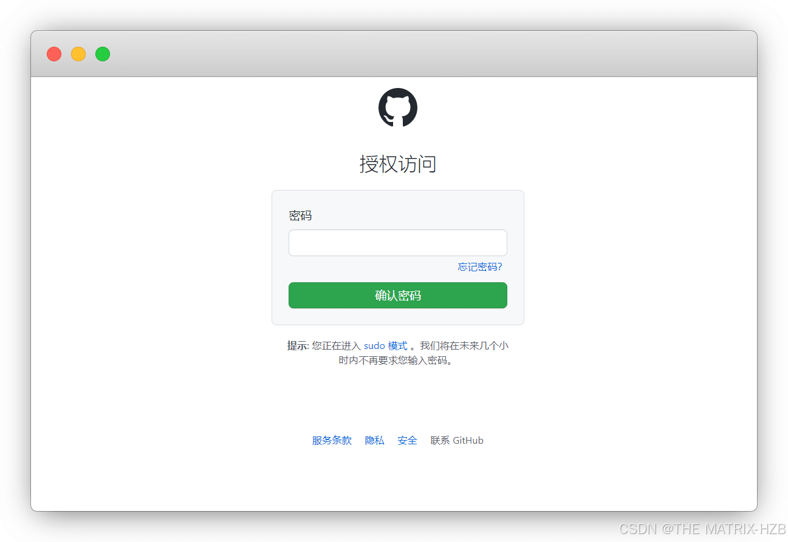The image size is (788, 542).
Task: Click the 密码 field label
Action: point(300,215)
